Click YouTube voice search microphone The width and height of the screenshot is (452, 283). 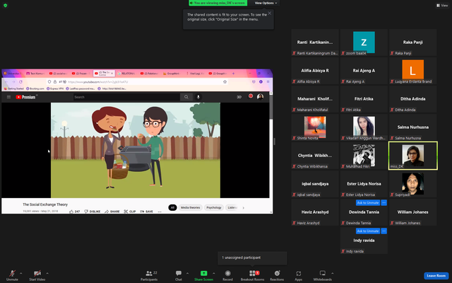tap(198, 97)
